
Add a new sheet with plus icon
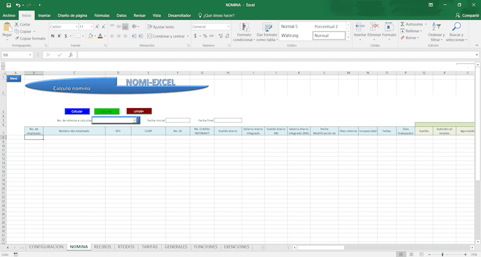pos(263,247)
